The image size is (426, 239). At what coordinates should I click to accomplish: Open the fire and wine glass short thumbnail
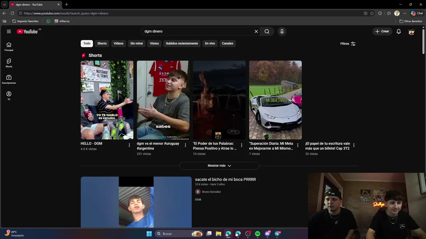click(x=219, y=100)
